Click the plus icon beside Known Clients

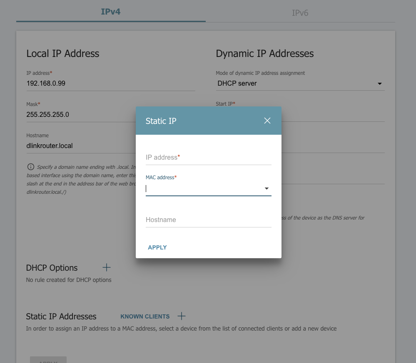[182, 316]
